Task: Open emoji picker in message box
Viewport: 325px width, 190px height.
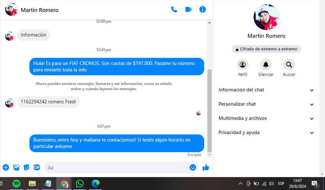Action: [x=193, y=167]
